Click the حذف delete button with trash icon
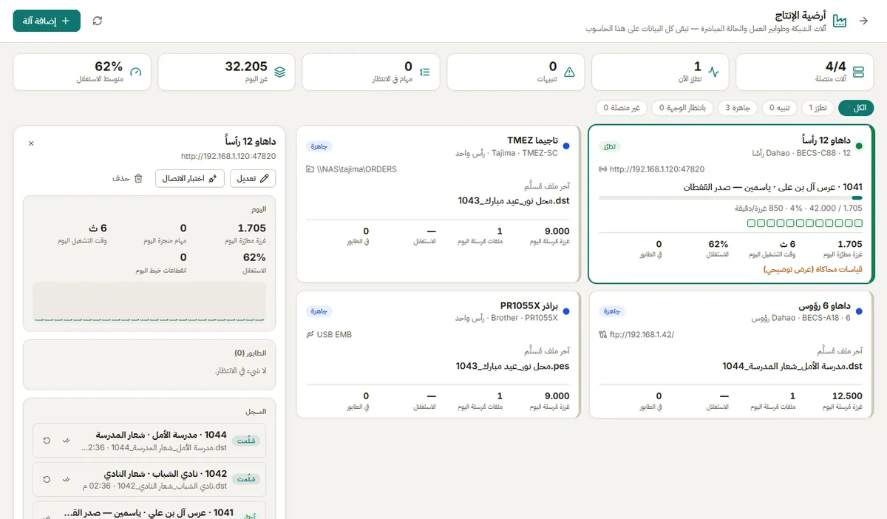Screen dimensions: 887x519 127,179
